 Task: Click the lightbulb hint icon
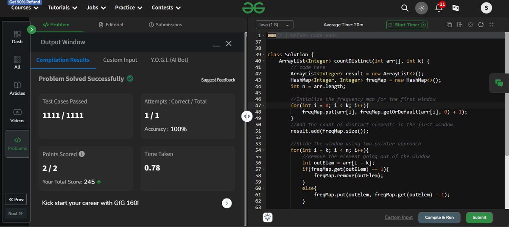click(268, 217)
